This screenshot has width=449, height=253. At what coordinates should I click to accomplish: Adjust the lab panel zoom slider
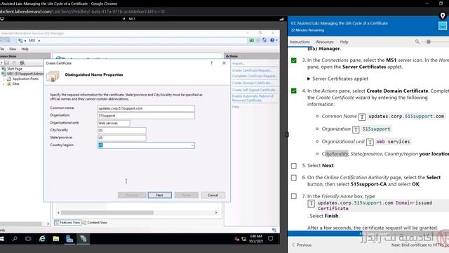tap(429, 42)
